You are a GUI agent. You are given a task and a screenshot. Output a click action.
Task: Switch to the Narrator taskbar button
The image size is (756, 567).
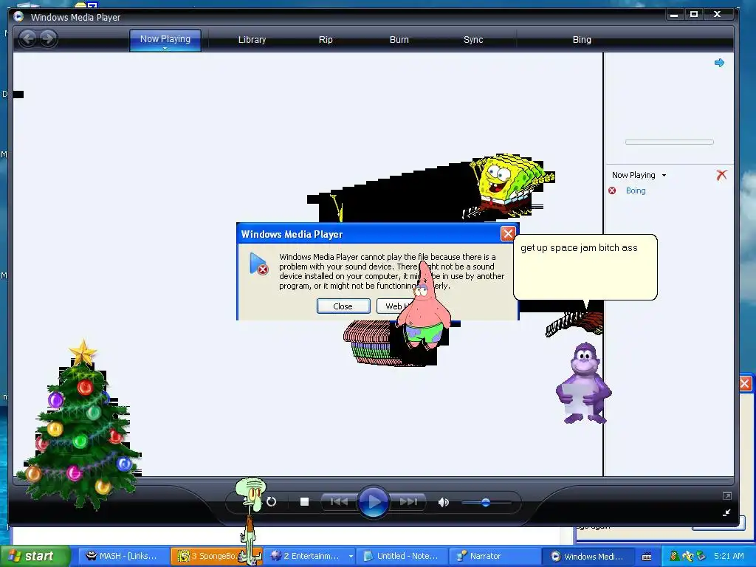coord(493,556)
